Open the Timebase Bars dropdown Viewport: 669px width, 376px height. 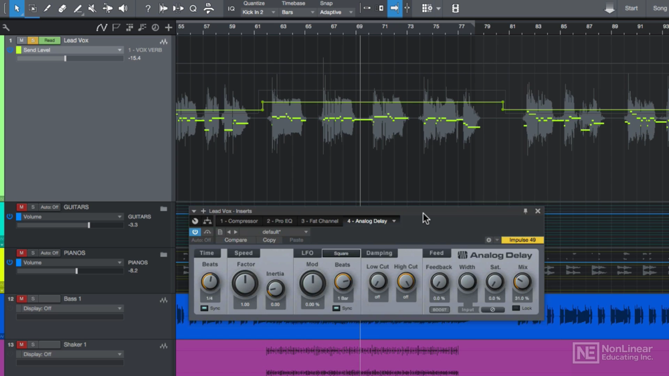(298, 12)
